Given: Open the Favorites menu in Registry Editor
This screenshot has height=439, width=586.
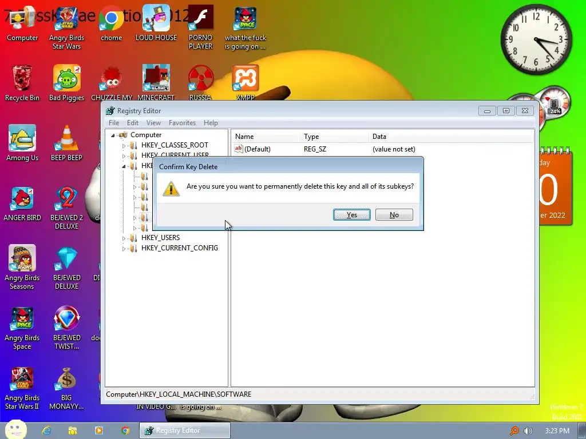Looking at the screenshot, I should pos(183,123).
